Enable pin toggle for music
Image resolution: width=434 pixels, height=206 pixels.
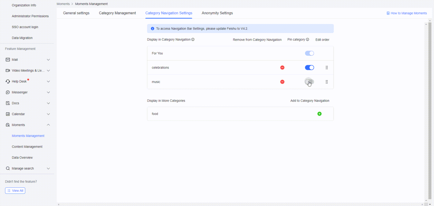tap(309, 82)
